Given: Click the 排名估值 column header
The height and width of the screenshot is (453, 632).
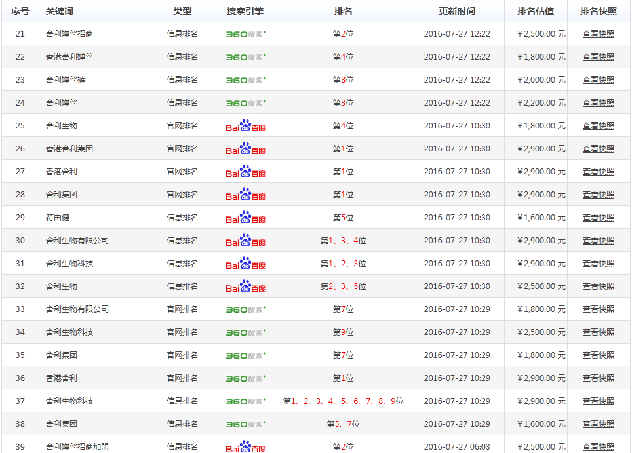Looking at the screenshot, I should tap(536, 11).
